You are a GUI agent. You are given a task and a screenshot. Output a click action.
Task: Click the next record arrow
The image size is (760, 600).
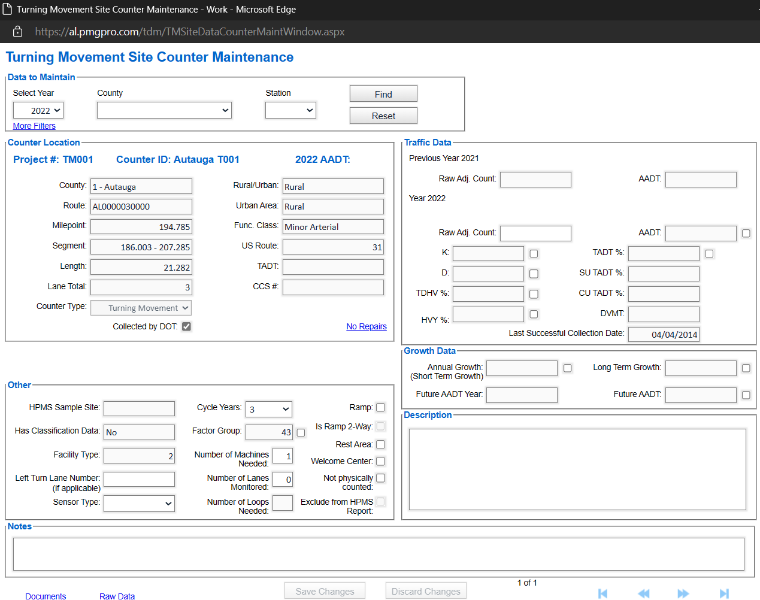click(x=683, y=593)
